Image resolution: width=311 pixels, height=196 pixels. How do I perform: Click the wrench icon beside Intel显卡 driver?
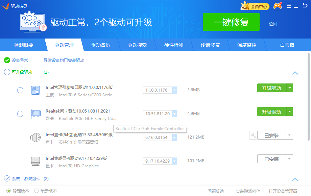[253, 136]
